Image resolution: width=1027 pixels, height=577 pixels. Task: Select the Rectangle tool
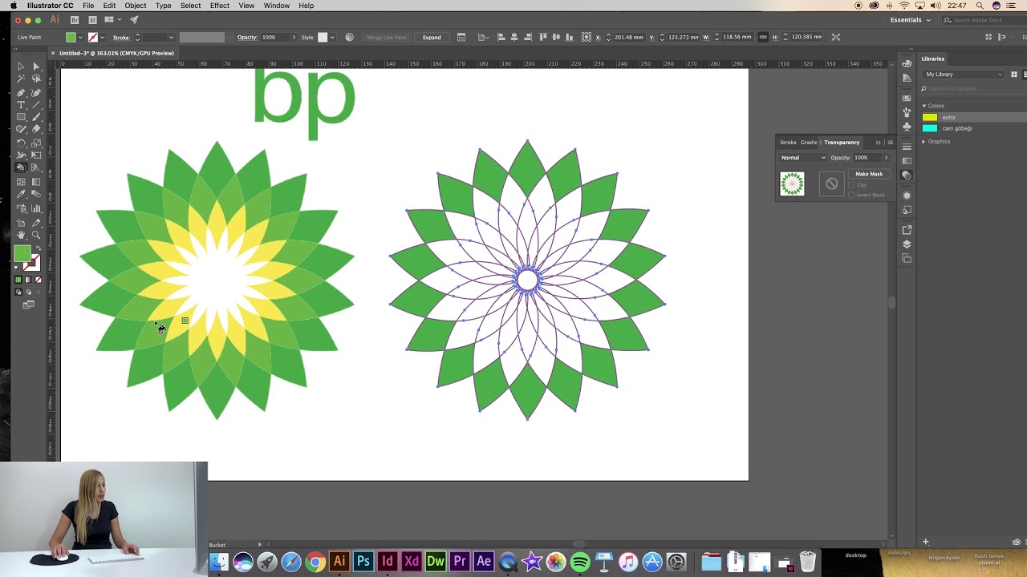coord(22,116)
